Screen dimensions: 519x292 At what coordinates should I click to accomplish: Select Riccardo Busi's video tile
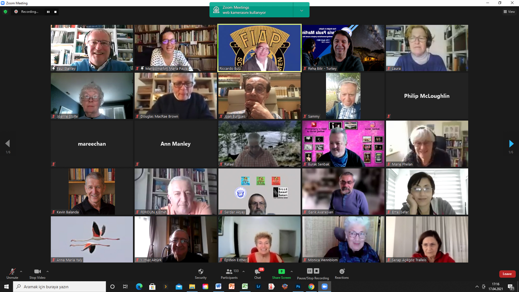point(259,48)
